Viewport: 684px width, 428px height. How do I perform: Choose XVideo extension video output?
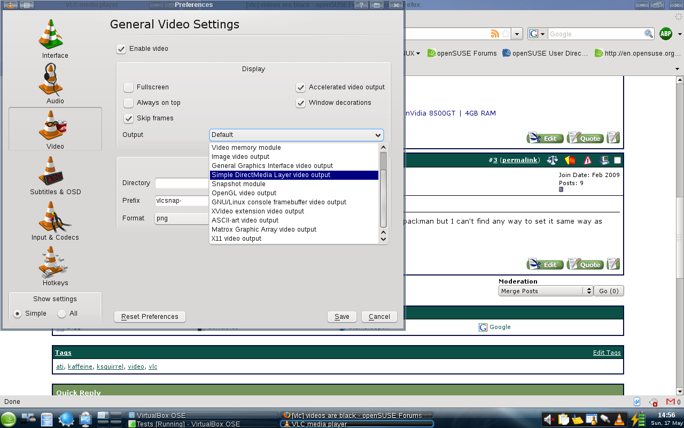294,211
